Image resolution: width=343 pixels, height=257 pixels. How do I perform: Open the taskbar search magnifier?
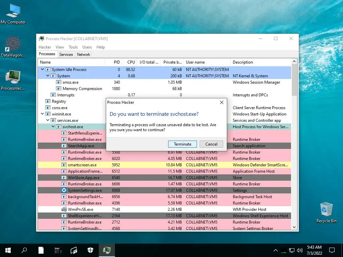tap(24, 250)
